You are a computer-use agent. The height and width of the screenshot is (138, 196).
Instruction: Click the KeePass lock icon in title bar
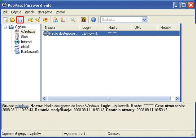coord(4,5)
